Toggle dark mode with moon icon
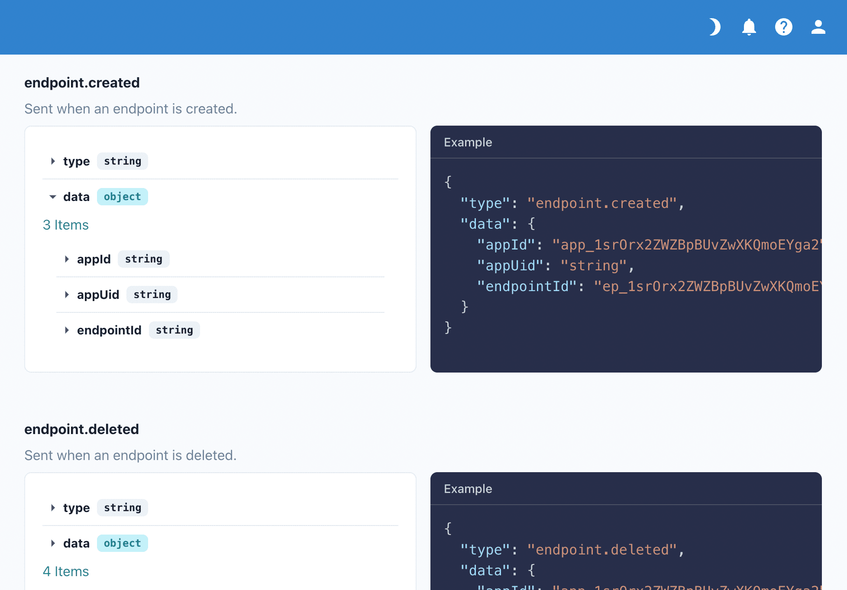The width and height of the screenshot is (847, 590). [714, 27]
